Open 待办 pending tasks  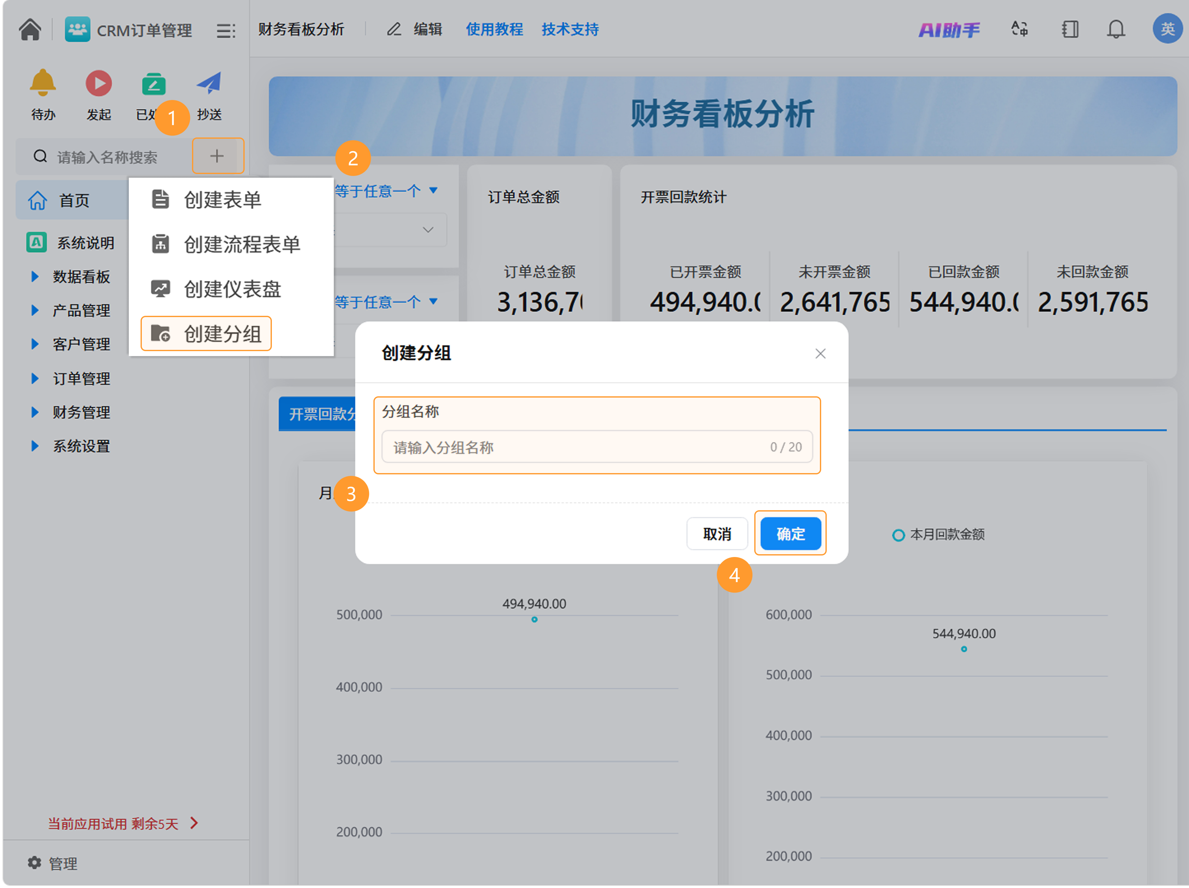(43, 95)
